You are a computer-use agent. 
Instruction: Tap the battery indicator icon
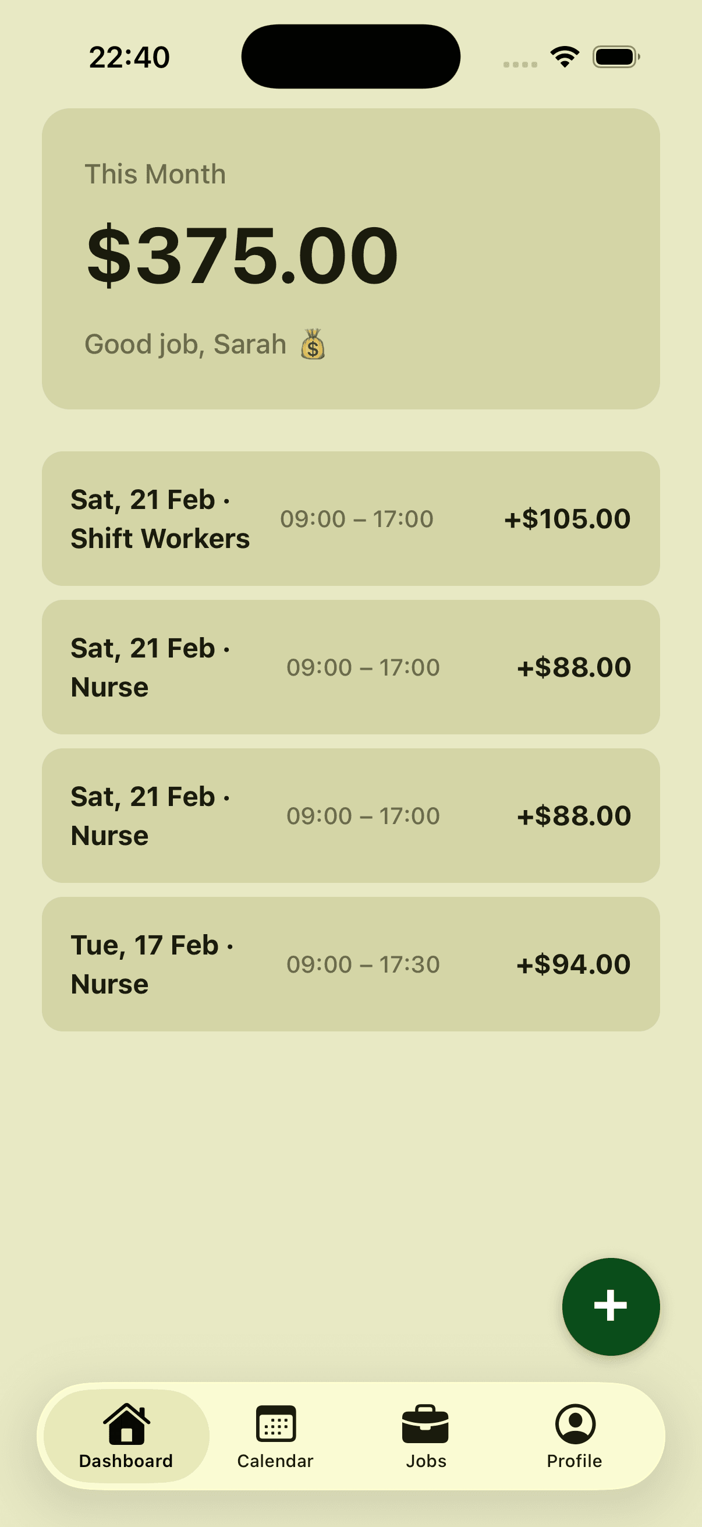tap(615, 57)
